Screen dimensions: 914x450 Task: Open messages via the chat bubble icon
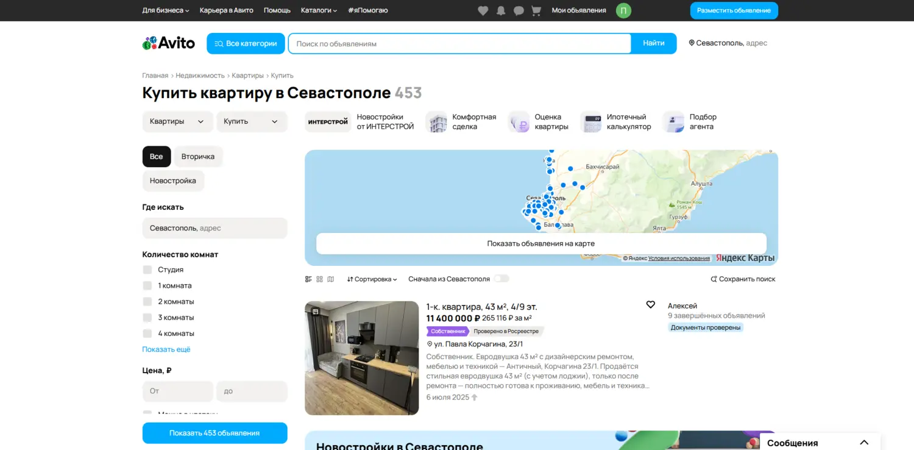coord(518,10)
